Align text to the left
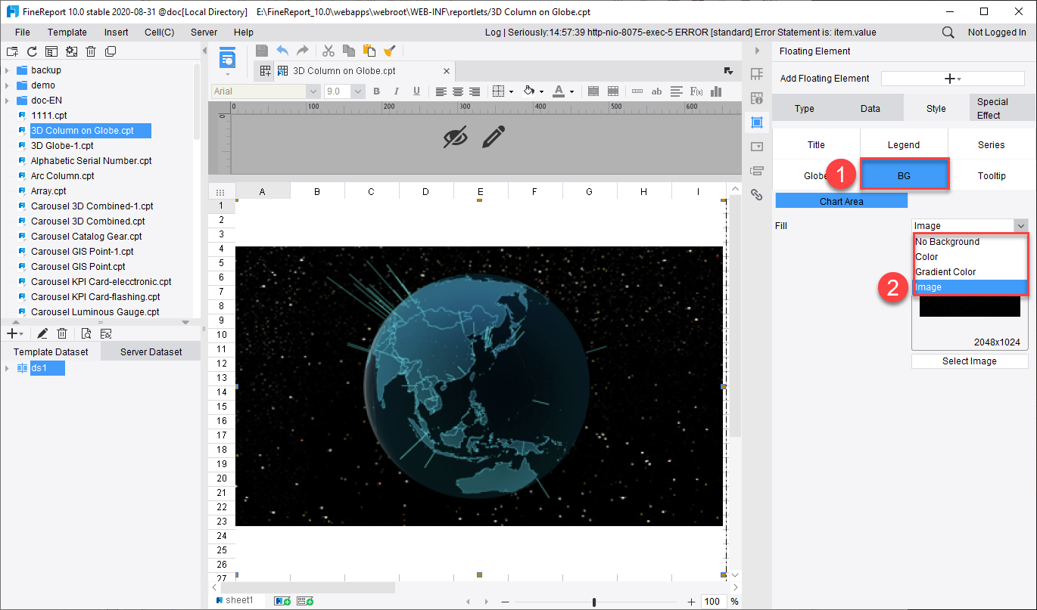 click(441, 91)
